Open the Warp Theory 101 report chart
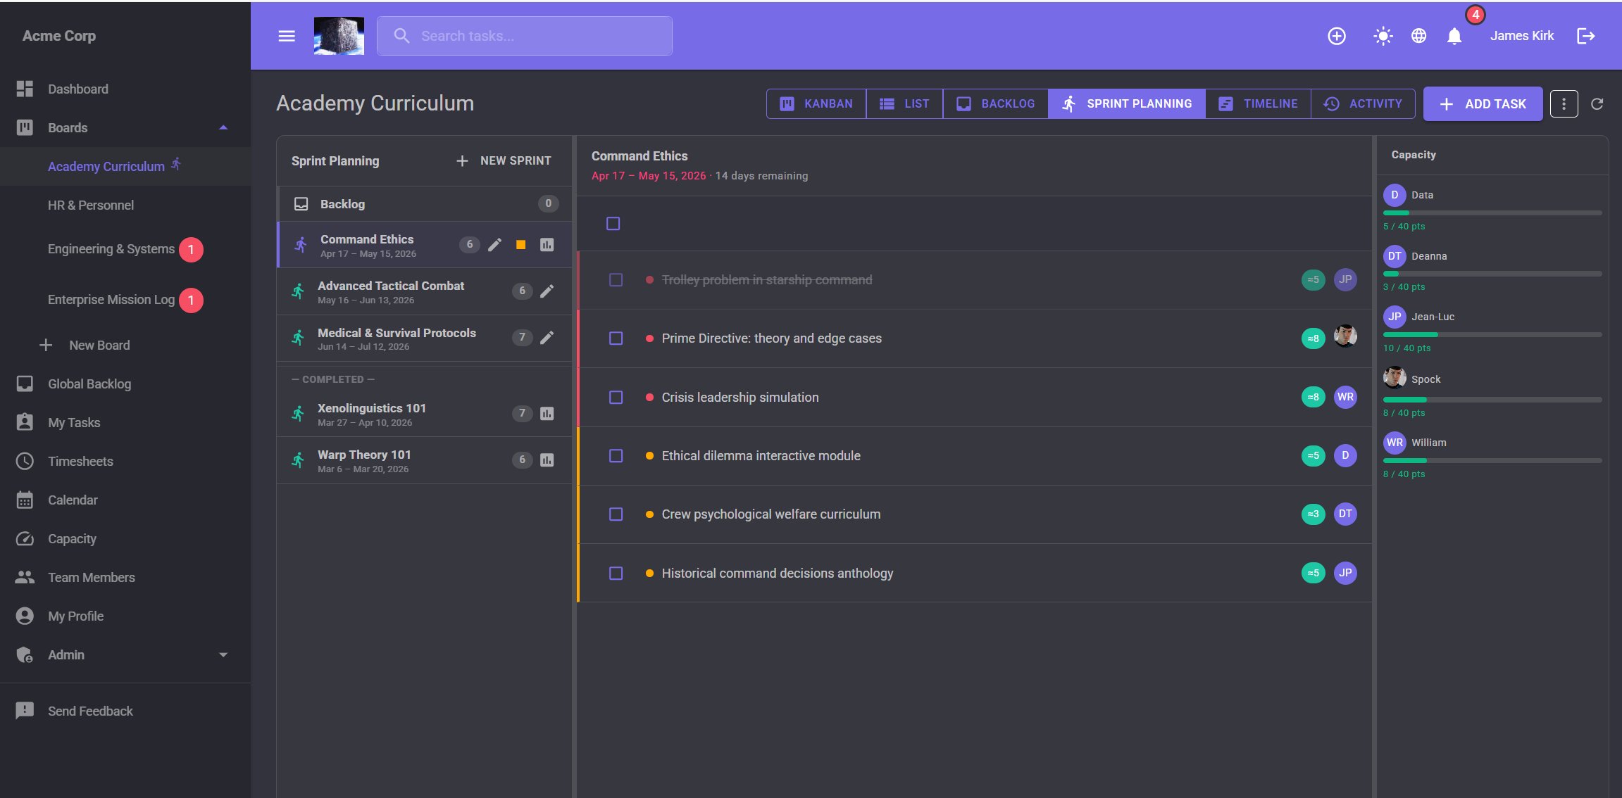Viewport: 1622px width, 798px height. 547,460
